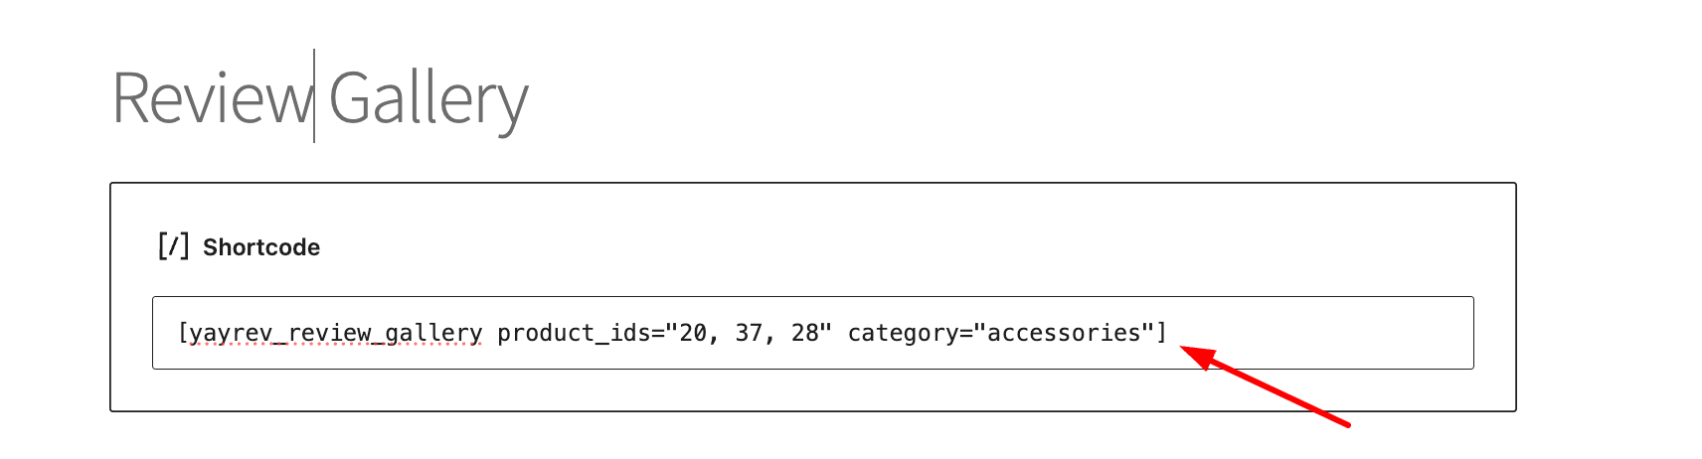The width and height of the screenshot is (1702, 459).
Task: Place cursor at product ID "37"
Action: click(749, 333)
